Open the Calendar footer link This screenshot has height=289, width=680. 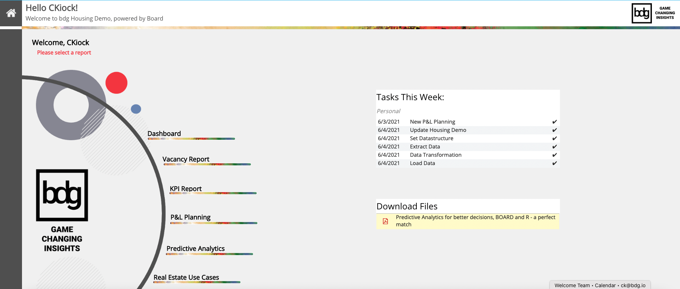click(x=605, y=285)
